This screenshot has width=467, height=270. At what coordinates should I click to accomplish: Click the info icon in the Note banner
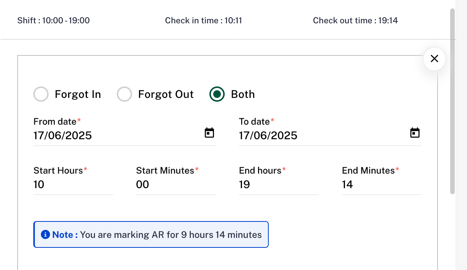click(45, 234)
